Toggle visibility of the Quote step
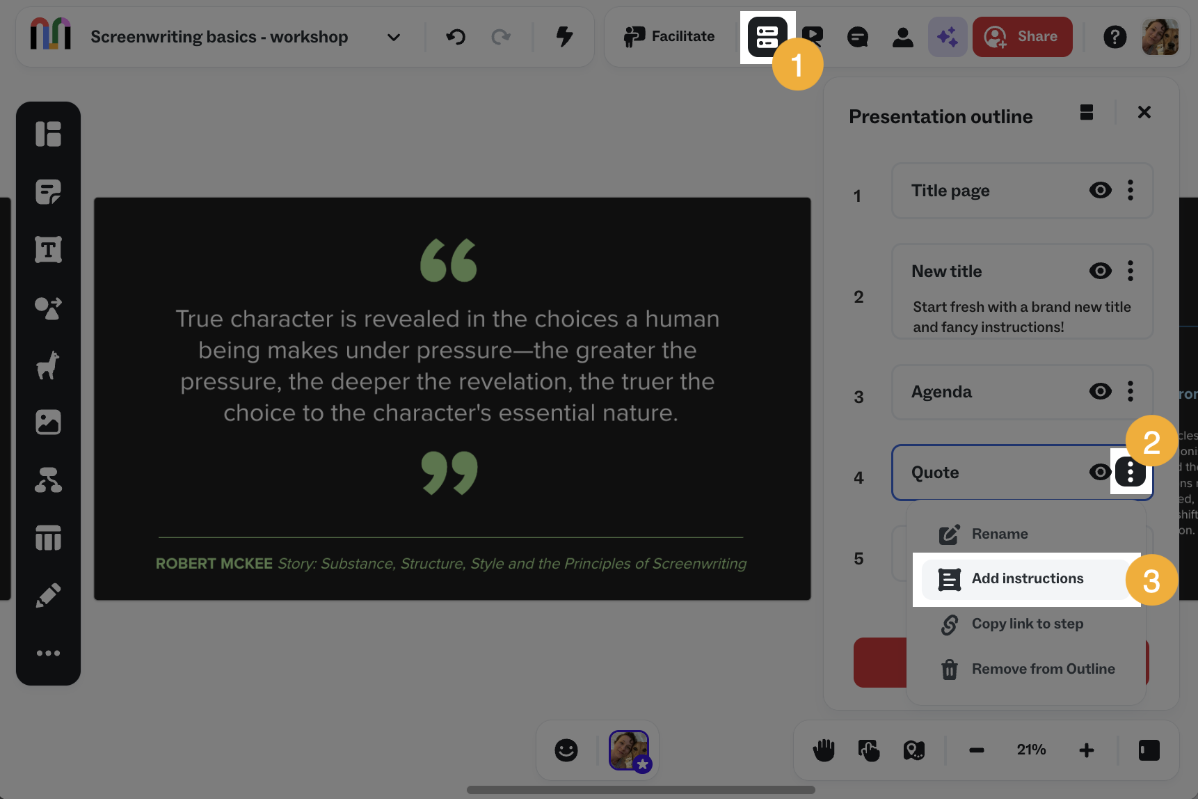Viewport: 1198px width, 799px height. click(1100, 473)
